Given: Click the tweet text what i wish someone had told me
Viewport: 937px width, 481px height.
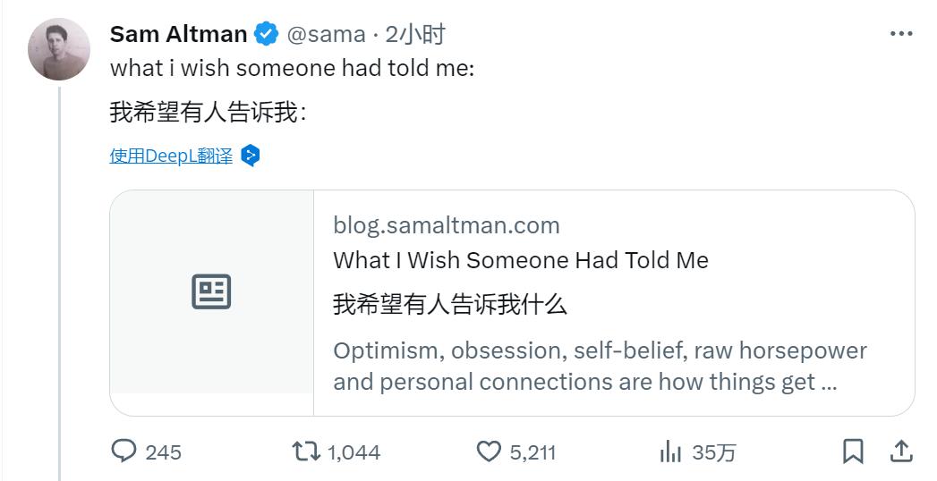Looking at the screenshot, I should 292,68.
